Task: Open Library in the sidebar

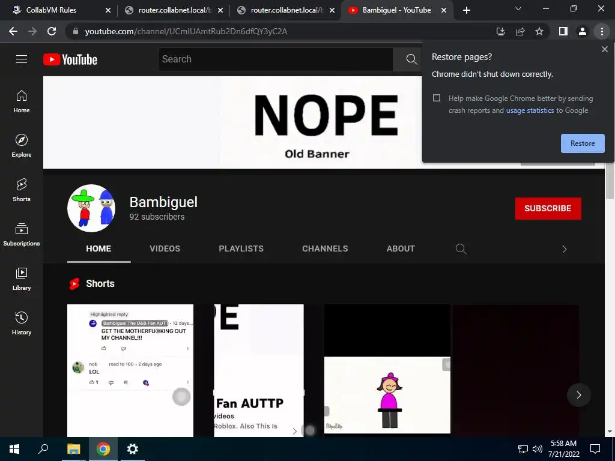Action: (22, 279)
